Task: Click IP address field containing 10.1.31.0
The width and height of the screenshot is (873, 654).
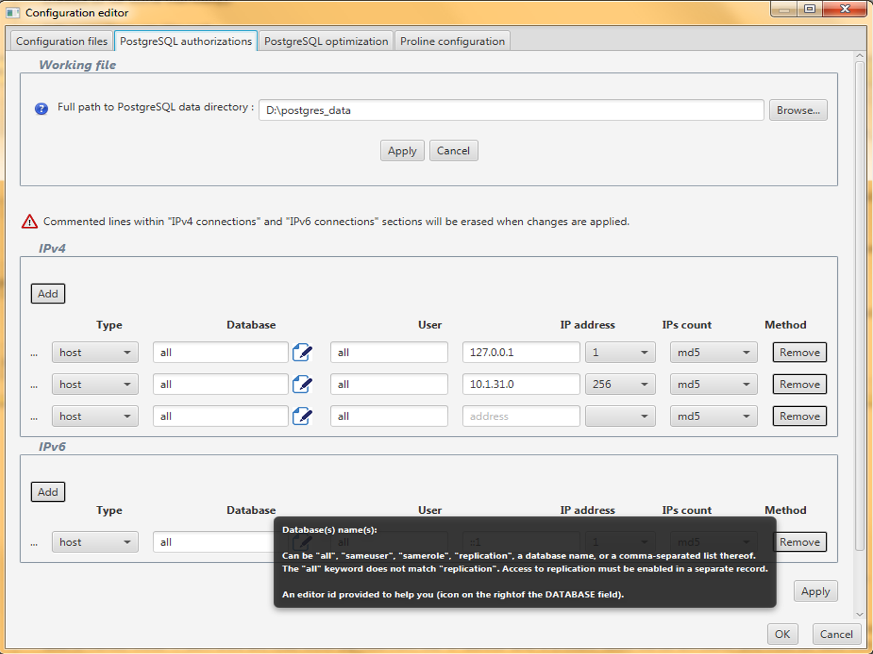Action: [x=521, y=384]
